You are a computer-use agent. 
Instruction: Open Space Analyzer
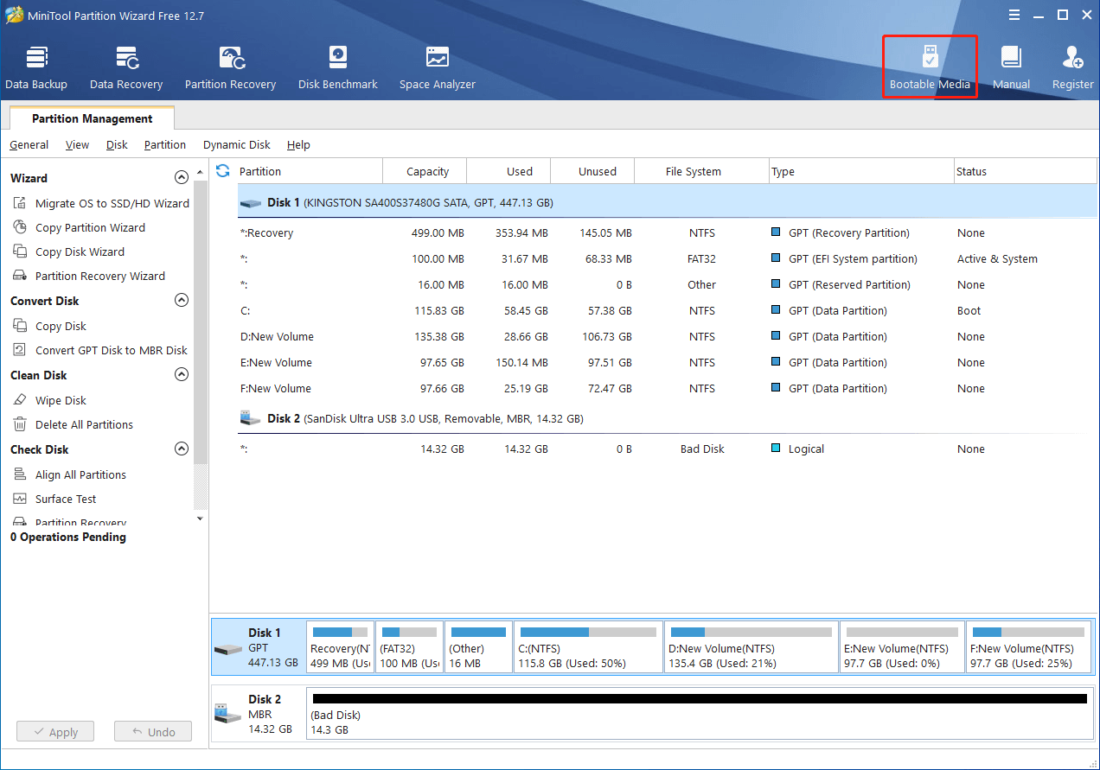(x=438, y=67)
